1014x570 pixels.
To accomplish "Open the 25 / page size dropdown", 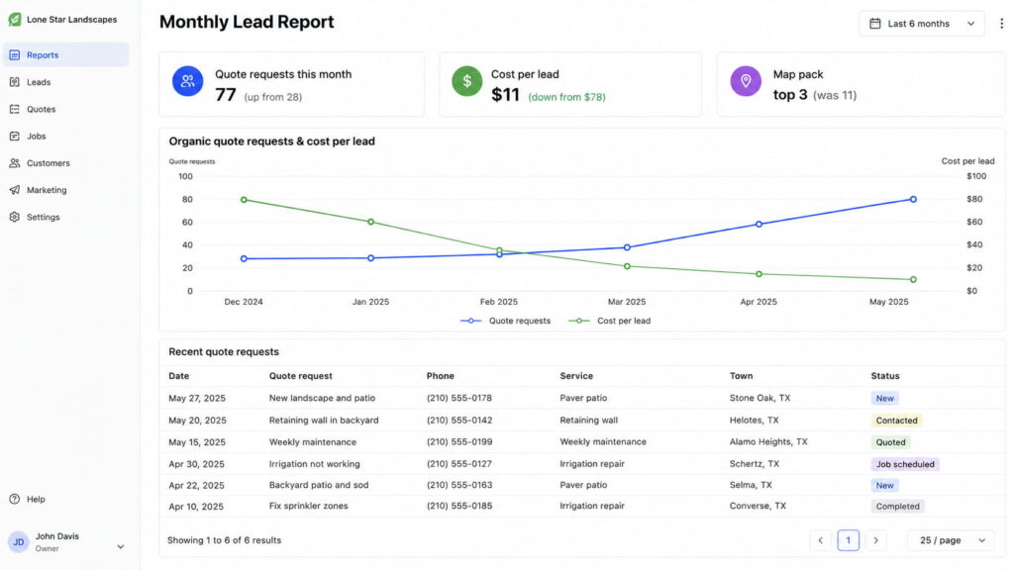I will point(951,540).
